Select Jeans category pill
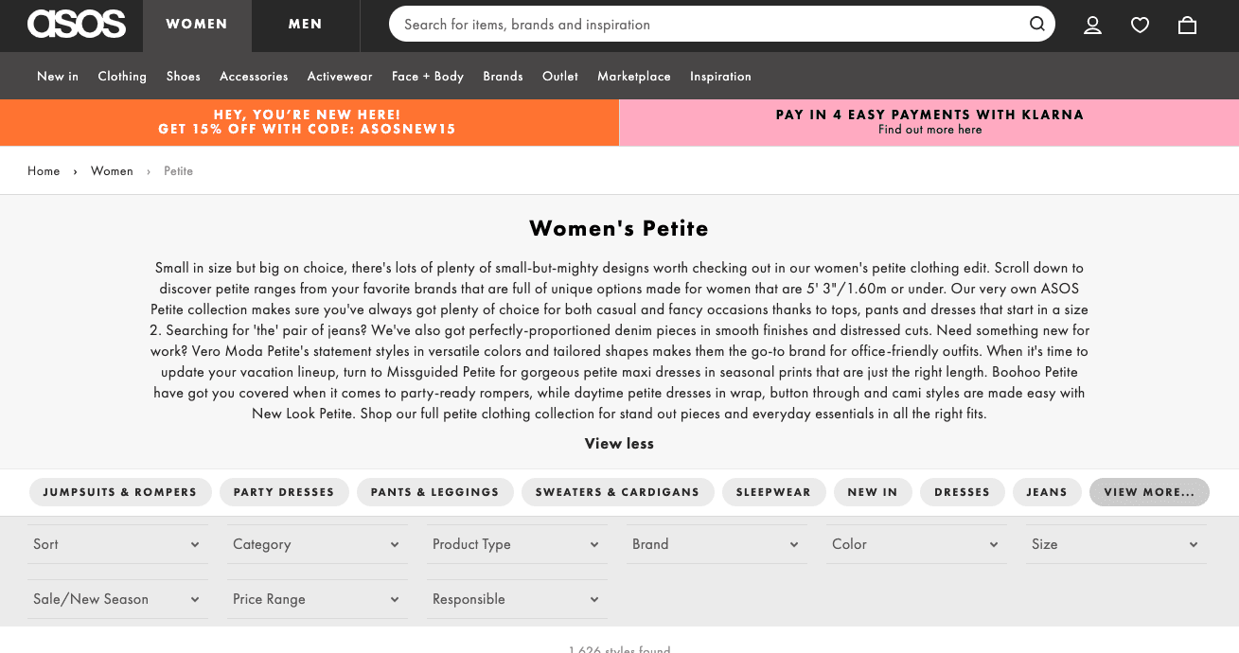Screen dimensions: 1239x653 pyautogui.click(x=1047, y=492)
